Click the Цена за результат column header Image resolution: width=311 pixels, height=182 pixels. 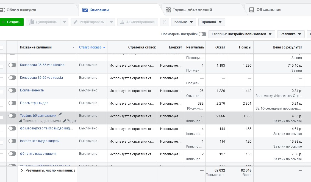279,47
